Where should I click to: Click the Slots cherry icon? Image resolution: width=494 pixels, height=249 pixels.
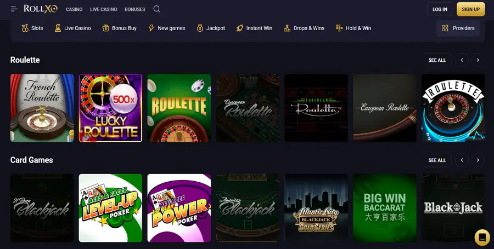point(25,28)
